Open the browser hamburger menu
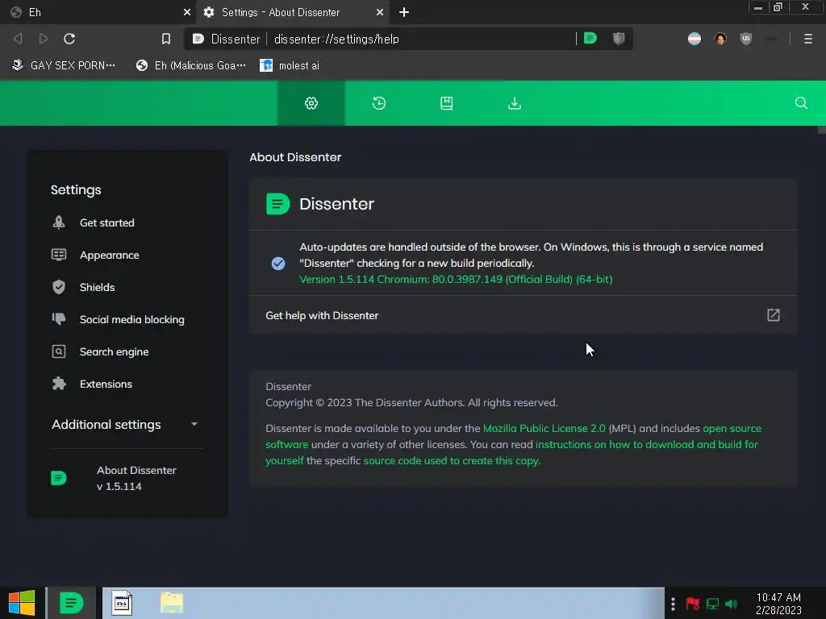The height and width of the screenshot is (619, 826). (808, 39)
